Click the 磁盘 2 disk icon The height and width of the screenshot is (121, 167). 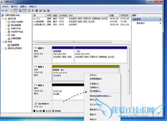[x=35, y=85]
